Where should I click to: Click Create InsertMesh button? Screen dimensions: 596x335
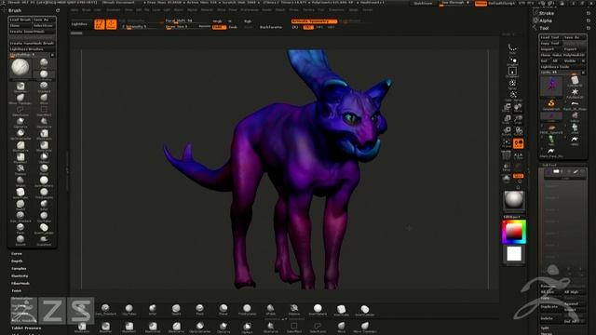(x=32, y=32)
